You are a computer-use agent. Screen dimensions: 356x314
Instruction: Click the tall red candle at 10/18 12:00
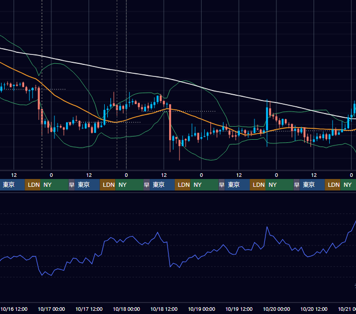pos(170,122)
